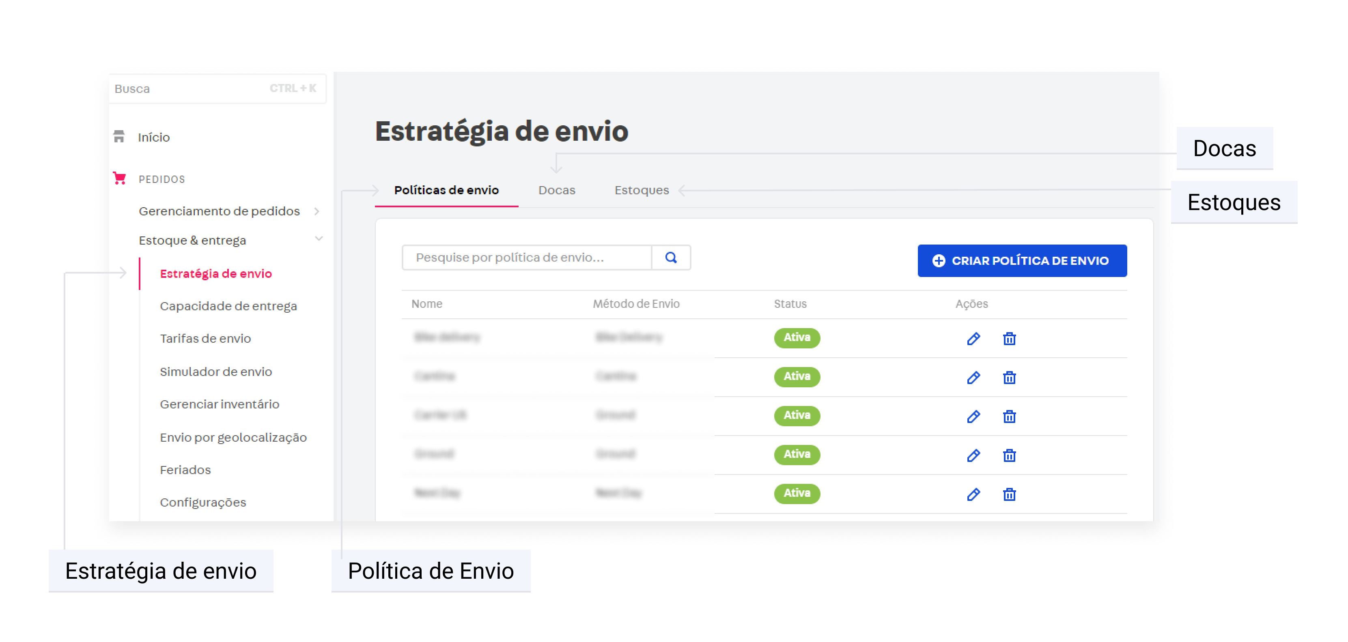Click the shopping cart icon next to PEDIDOS
The image size is (1348, 642).
point(120,178)
